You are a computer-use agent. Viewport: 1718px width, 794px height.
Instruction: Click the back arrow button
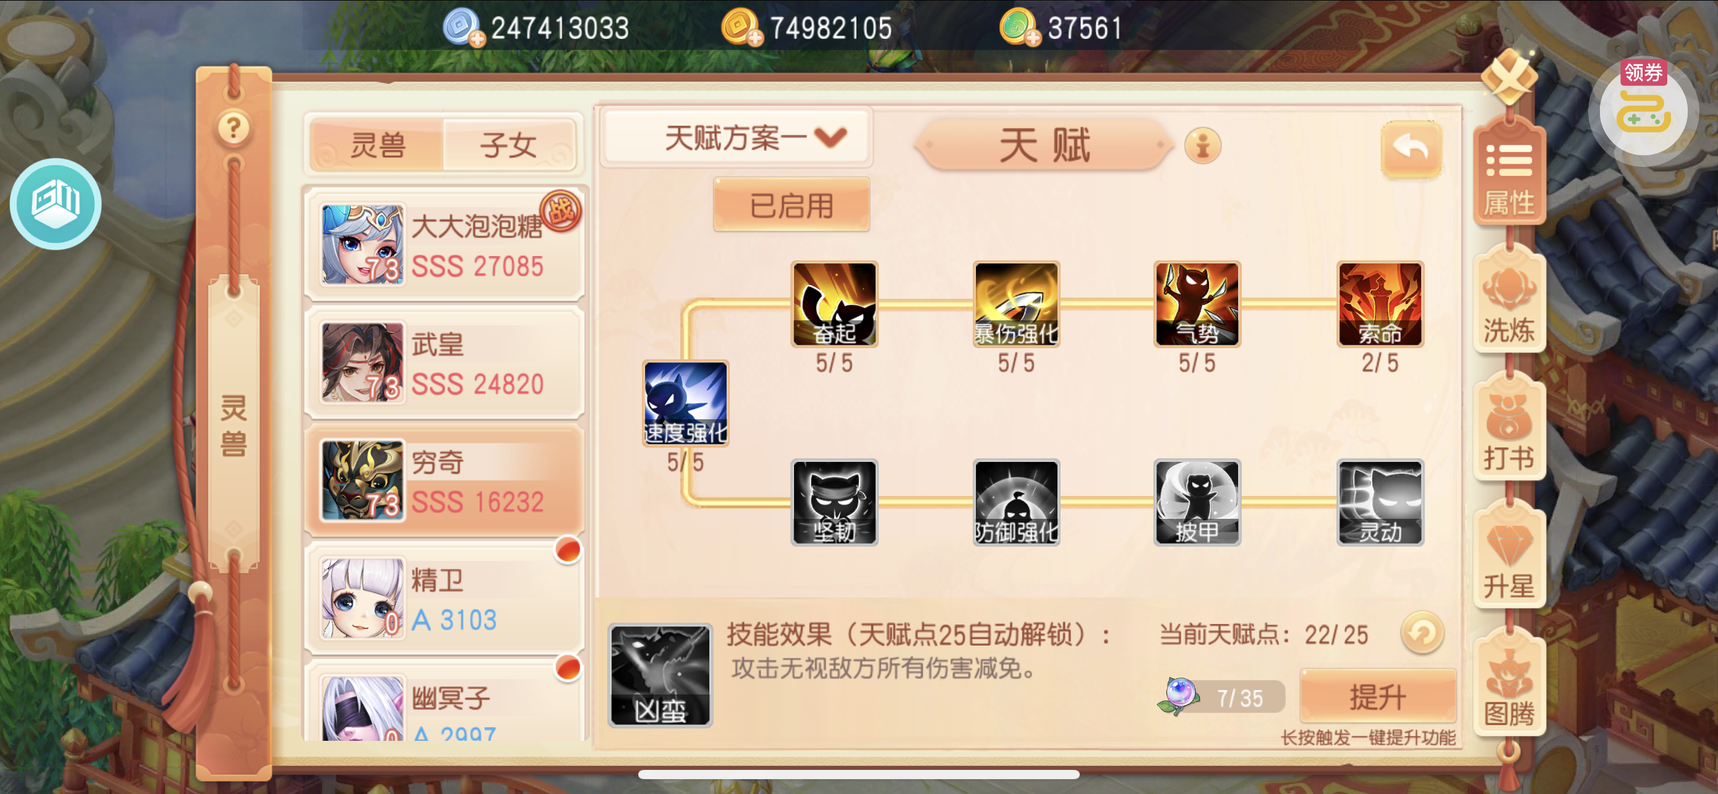(x=1411, y=148)
